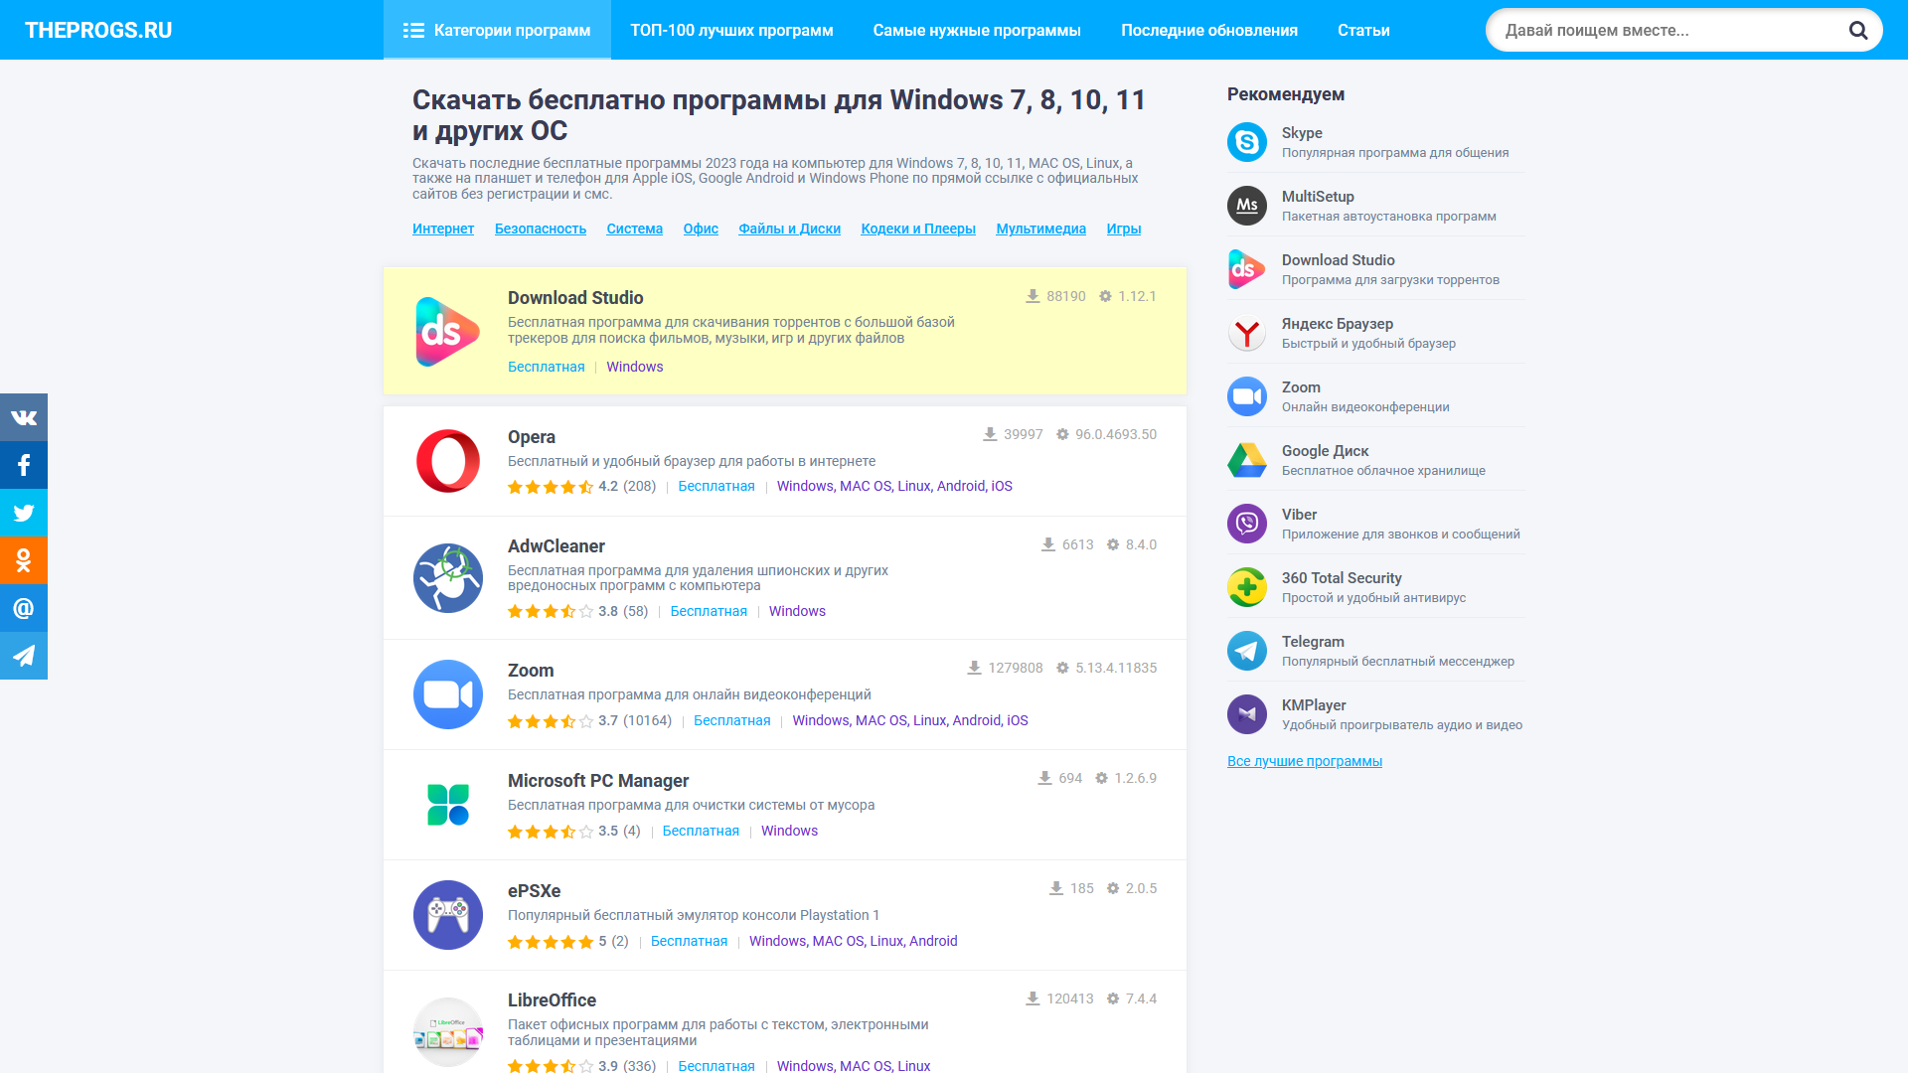This screenshot has height=1073, width=1908.
Task: Click the LibreOffice thumbnail icon
Action: point(448,1032)
